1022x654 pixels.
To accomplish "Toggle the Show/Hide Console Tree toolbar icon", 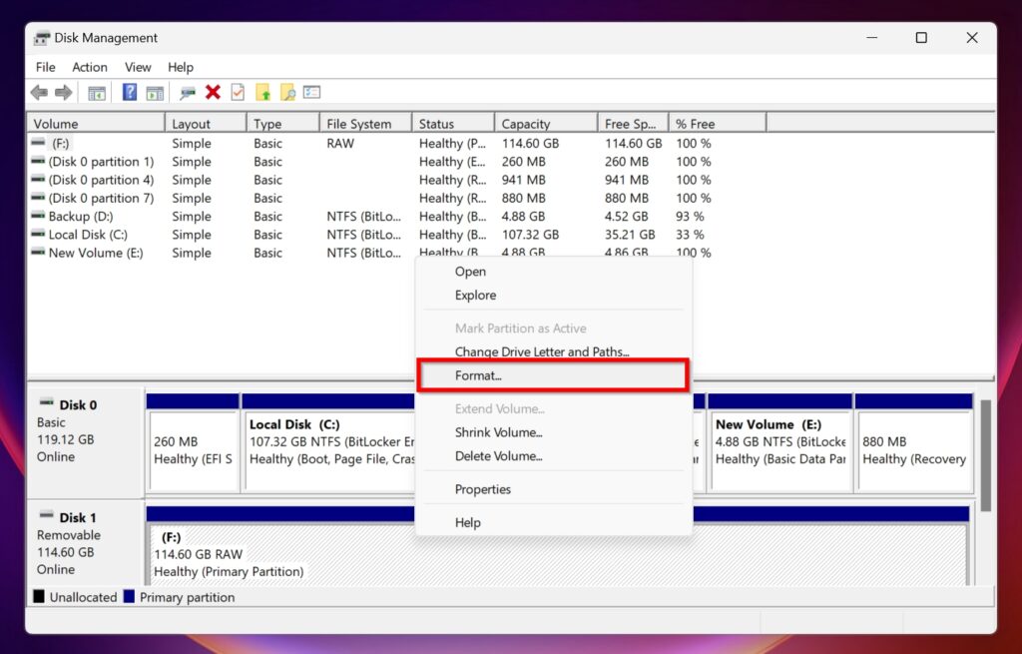I will pos(96,92).
